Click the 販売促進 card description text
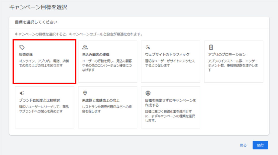 point(43,63)
